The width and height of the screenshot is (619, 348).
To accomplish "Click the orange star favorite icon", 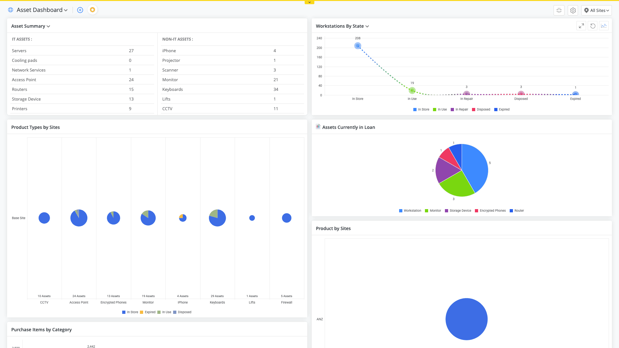I will tap(93, 10).
